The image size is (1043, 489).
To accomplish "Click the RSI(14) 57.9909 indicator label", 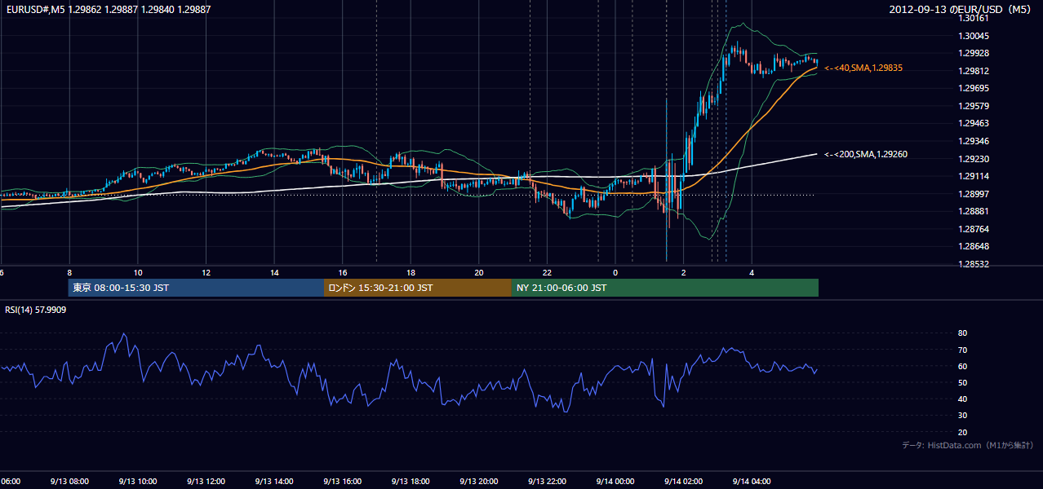I will tap(36, 310).
